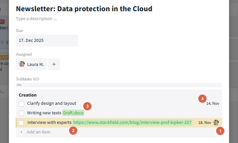Click the red marker numbered 3
This screenshot has width=238, height=143.
tap(87, 106)
